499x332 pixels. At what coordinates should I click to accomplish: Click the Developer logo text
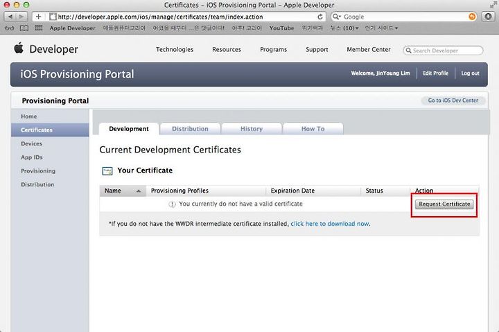(x=53, y=49)
